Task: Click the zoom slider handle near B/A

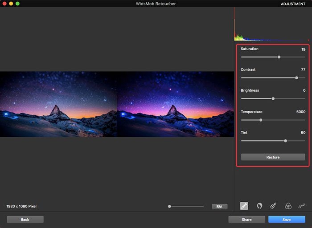Action: [169, 207]
